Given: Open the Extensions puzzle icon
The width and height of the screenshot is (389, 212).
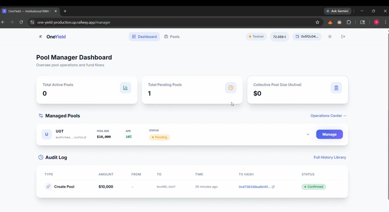Looking at the screenshot, I should click(x=349, y=22).
